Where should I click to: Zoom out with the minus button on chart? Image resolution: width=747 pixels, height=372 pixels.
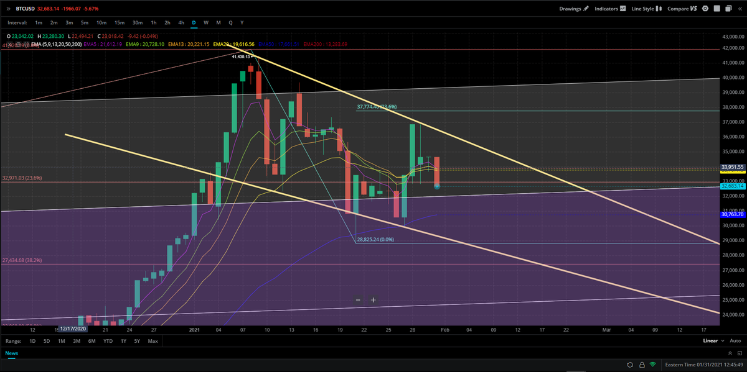358,300
